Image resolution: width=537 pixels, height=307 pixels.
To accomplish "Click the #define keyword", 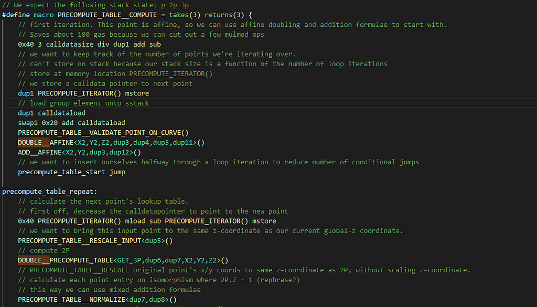I will point(16,15).
